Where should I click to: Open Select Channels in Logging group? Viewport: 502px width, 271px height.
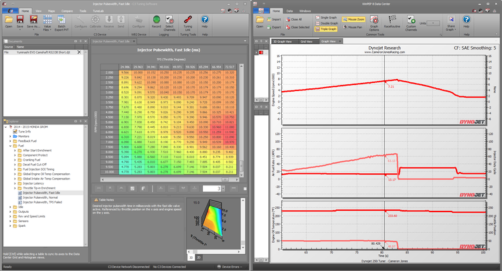(169, 23)
